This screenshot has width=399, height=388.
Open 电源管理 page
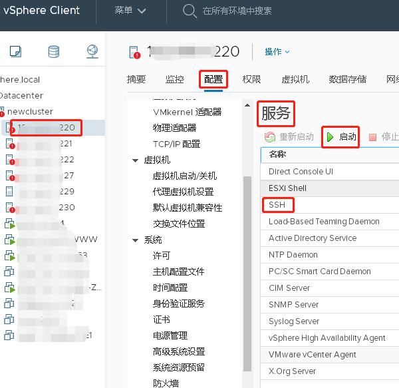pyautogui.click(x=170, y=336)
